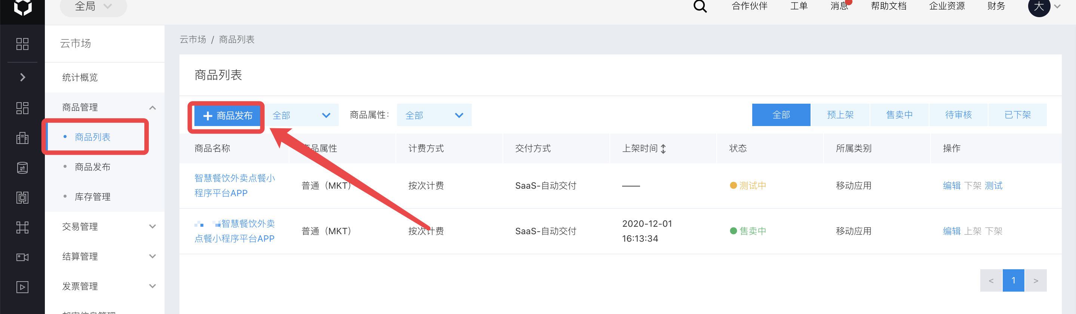Image resolution: width=1076 pixels, height=314 pixels.
Task: Switch to the 待审核 status tab
Action: coord(958,115)
